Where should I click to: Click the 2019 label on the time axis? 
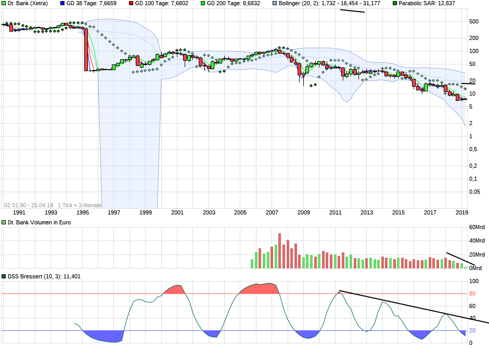click(x=462, y=213)
